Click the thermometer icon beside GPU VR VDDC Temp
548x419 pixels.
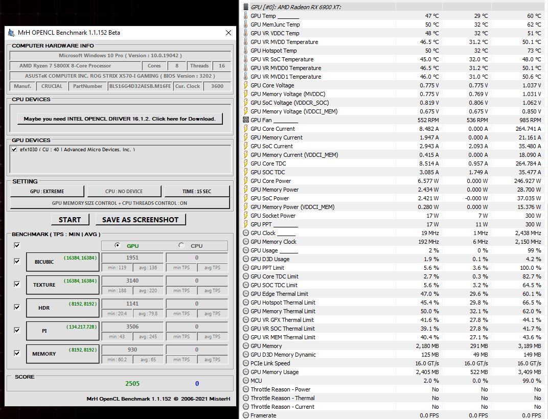(246, 33)
